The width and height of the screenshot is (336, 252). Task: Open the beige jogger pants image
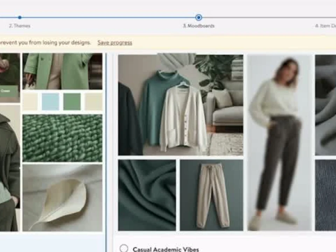pos(211,195)
